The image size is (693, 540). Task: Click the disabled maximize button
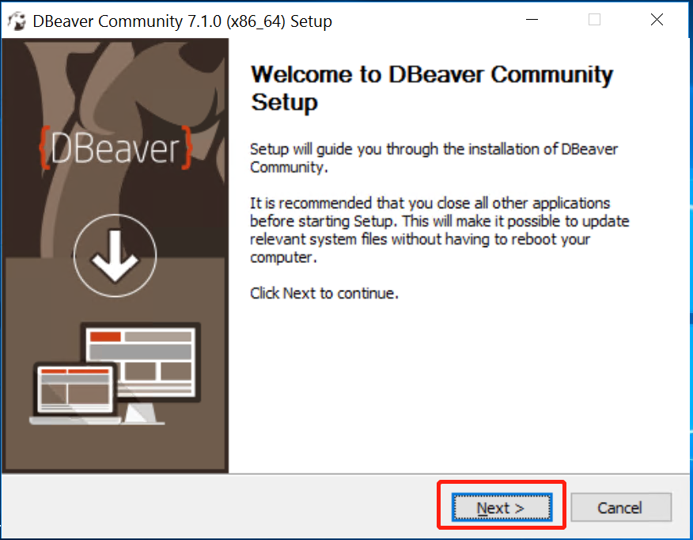(594, 20)
